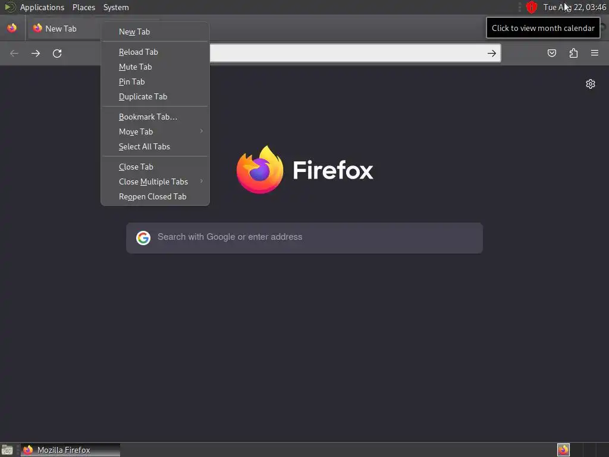Go back using the back arrow
609x457 pixels.
(x=14, y=53)
